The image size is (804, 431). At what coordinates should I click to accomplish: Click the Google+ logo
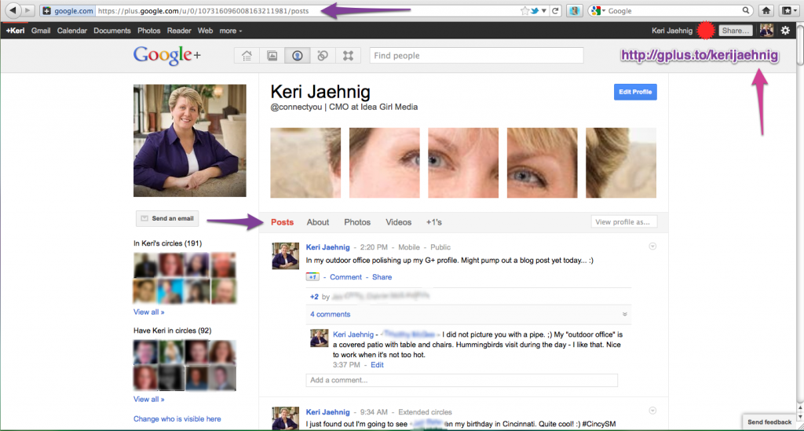coord(166,56)
